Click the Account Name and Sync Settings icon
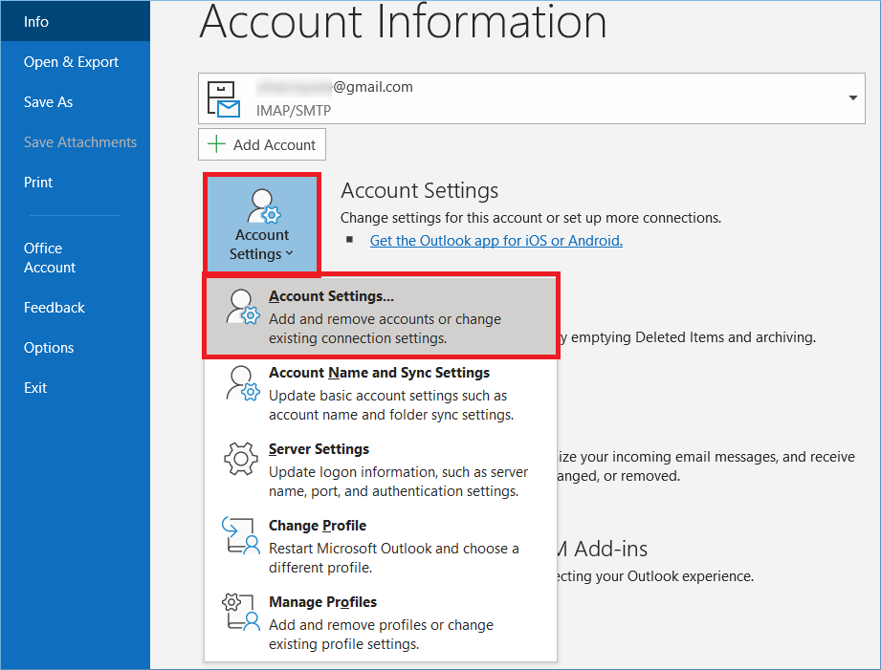881x670 pixels. pos(242,383)
